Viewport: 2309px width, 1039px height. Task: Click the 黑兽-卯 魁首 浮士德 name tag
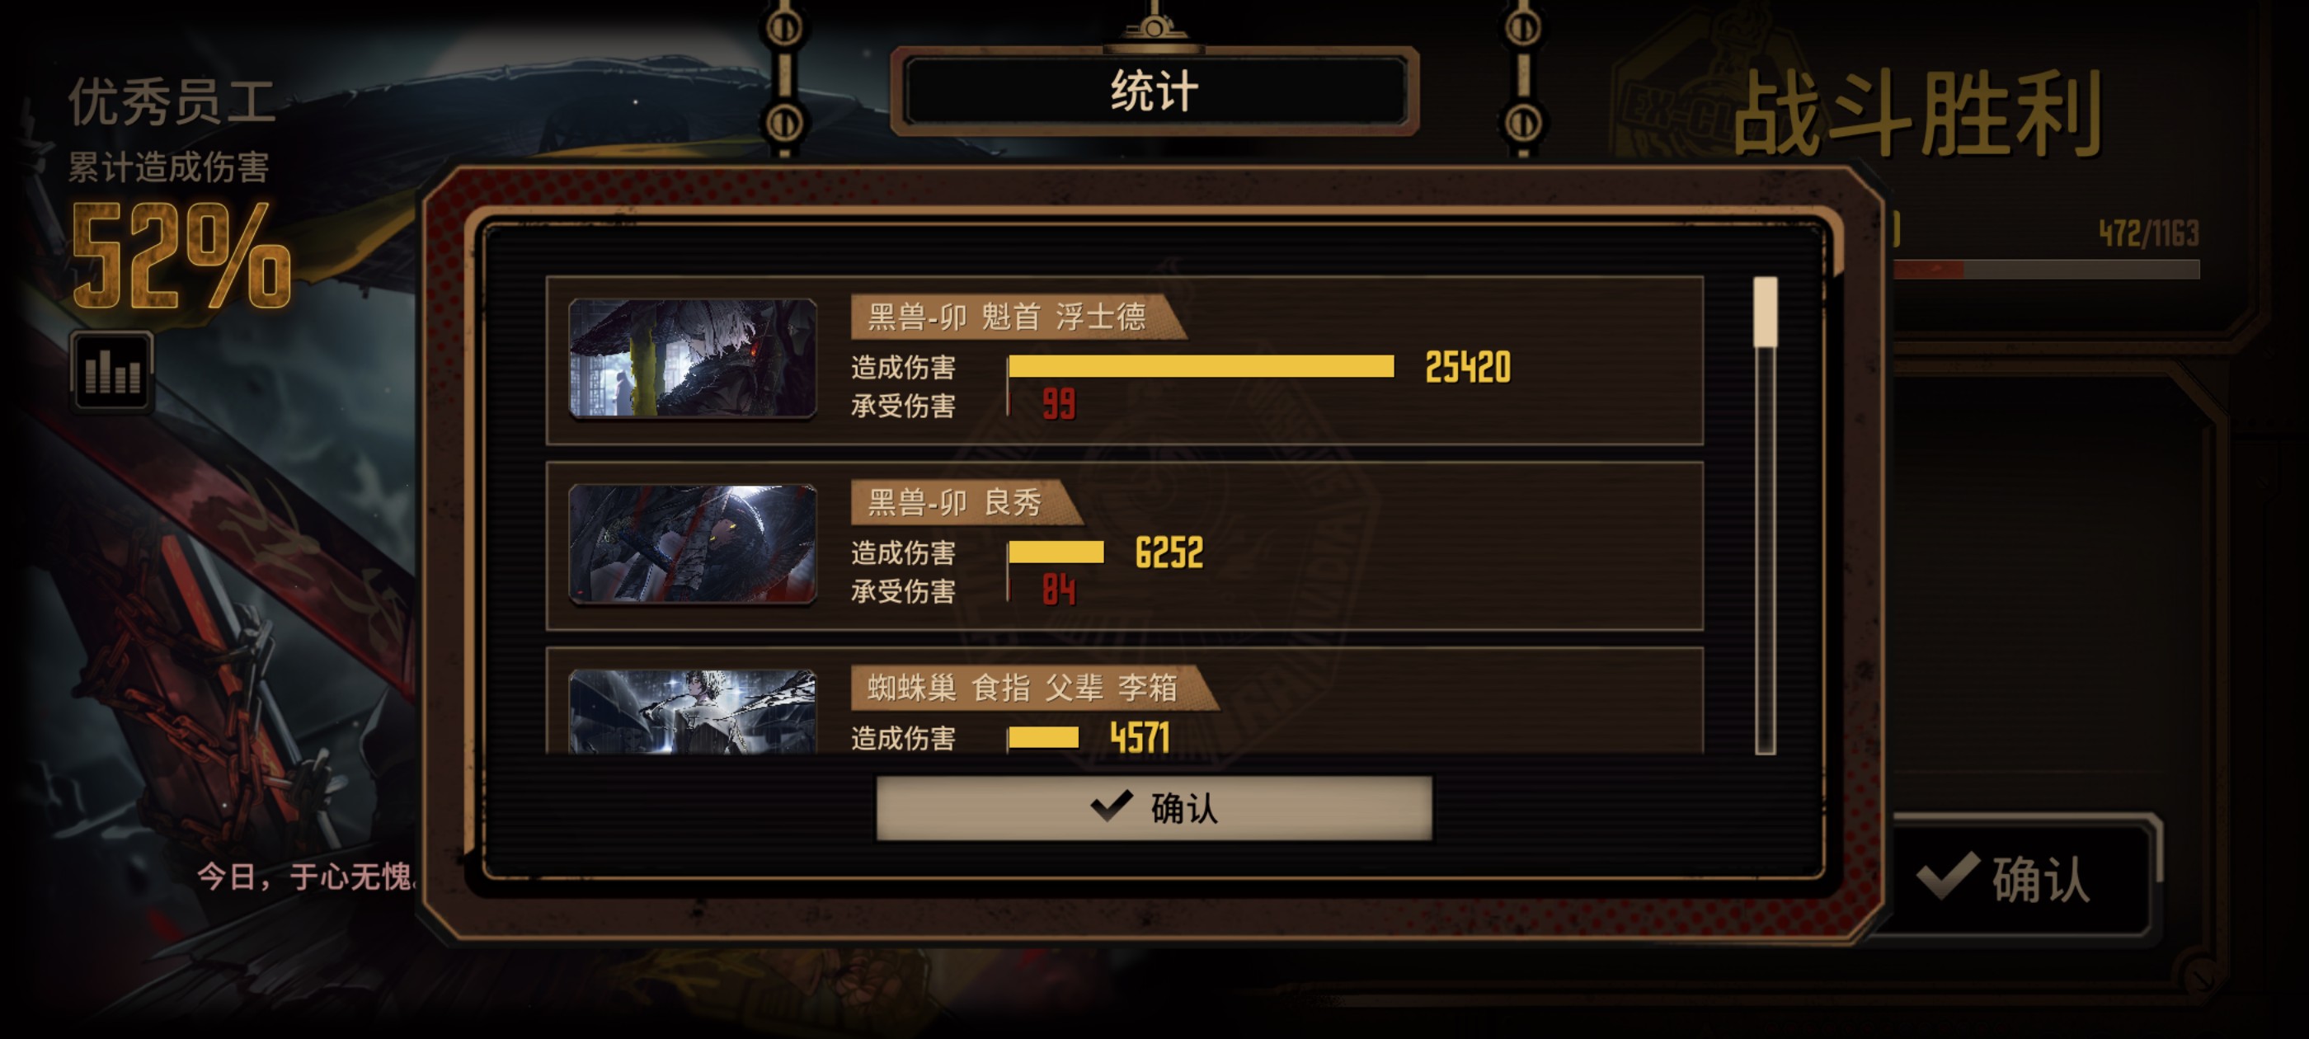coord(1018,317)
